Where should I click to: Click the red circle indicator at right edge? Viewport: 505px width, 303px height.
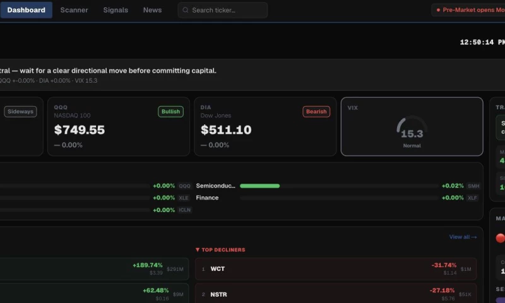tap(500, 238)
